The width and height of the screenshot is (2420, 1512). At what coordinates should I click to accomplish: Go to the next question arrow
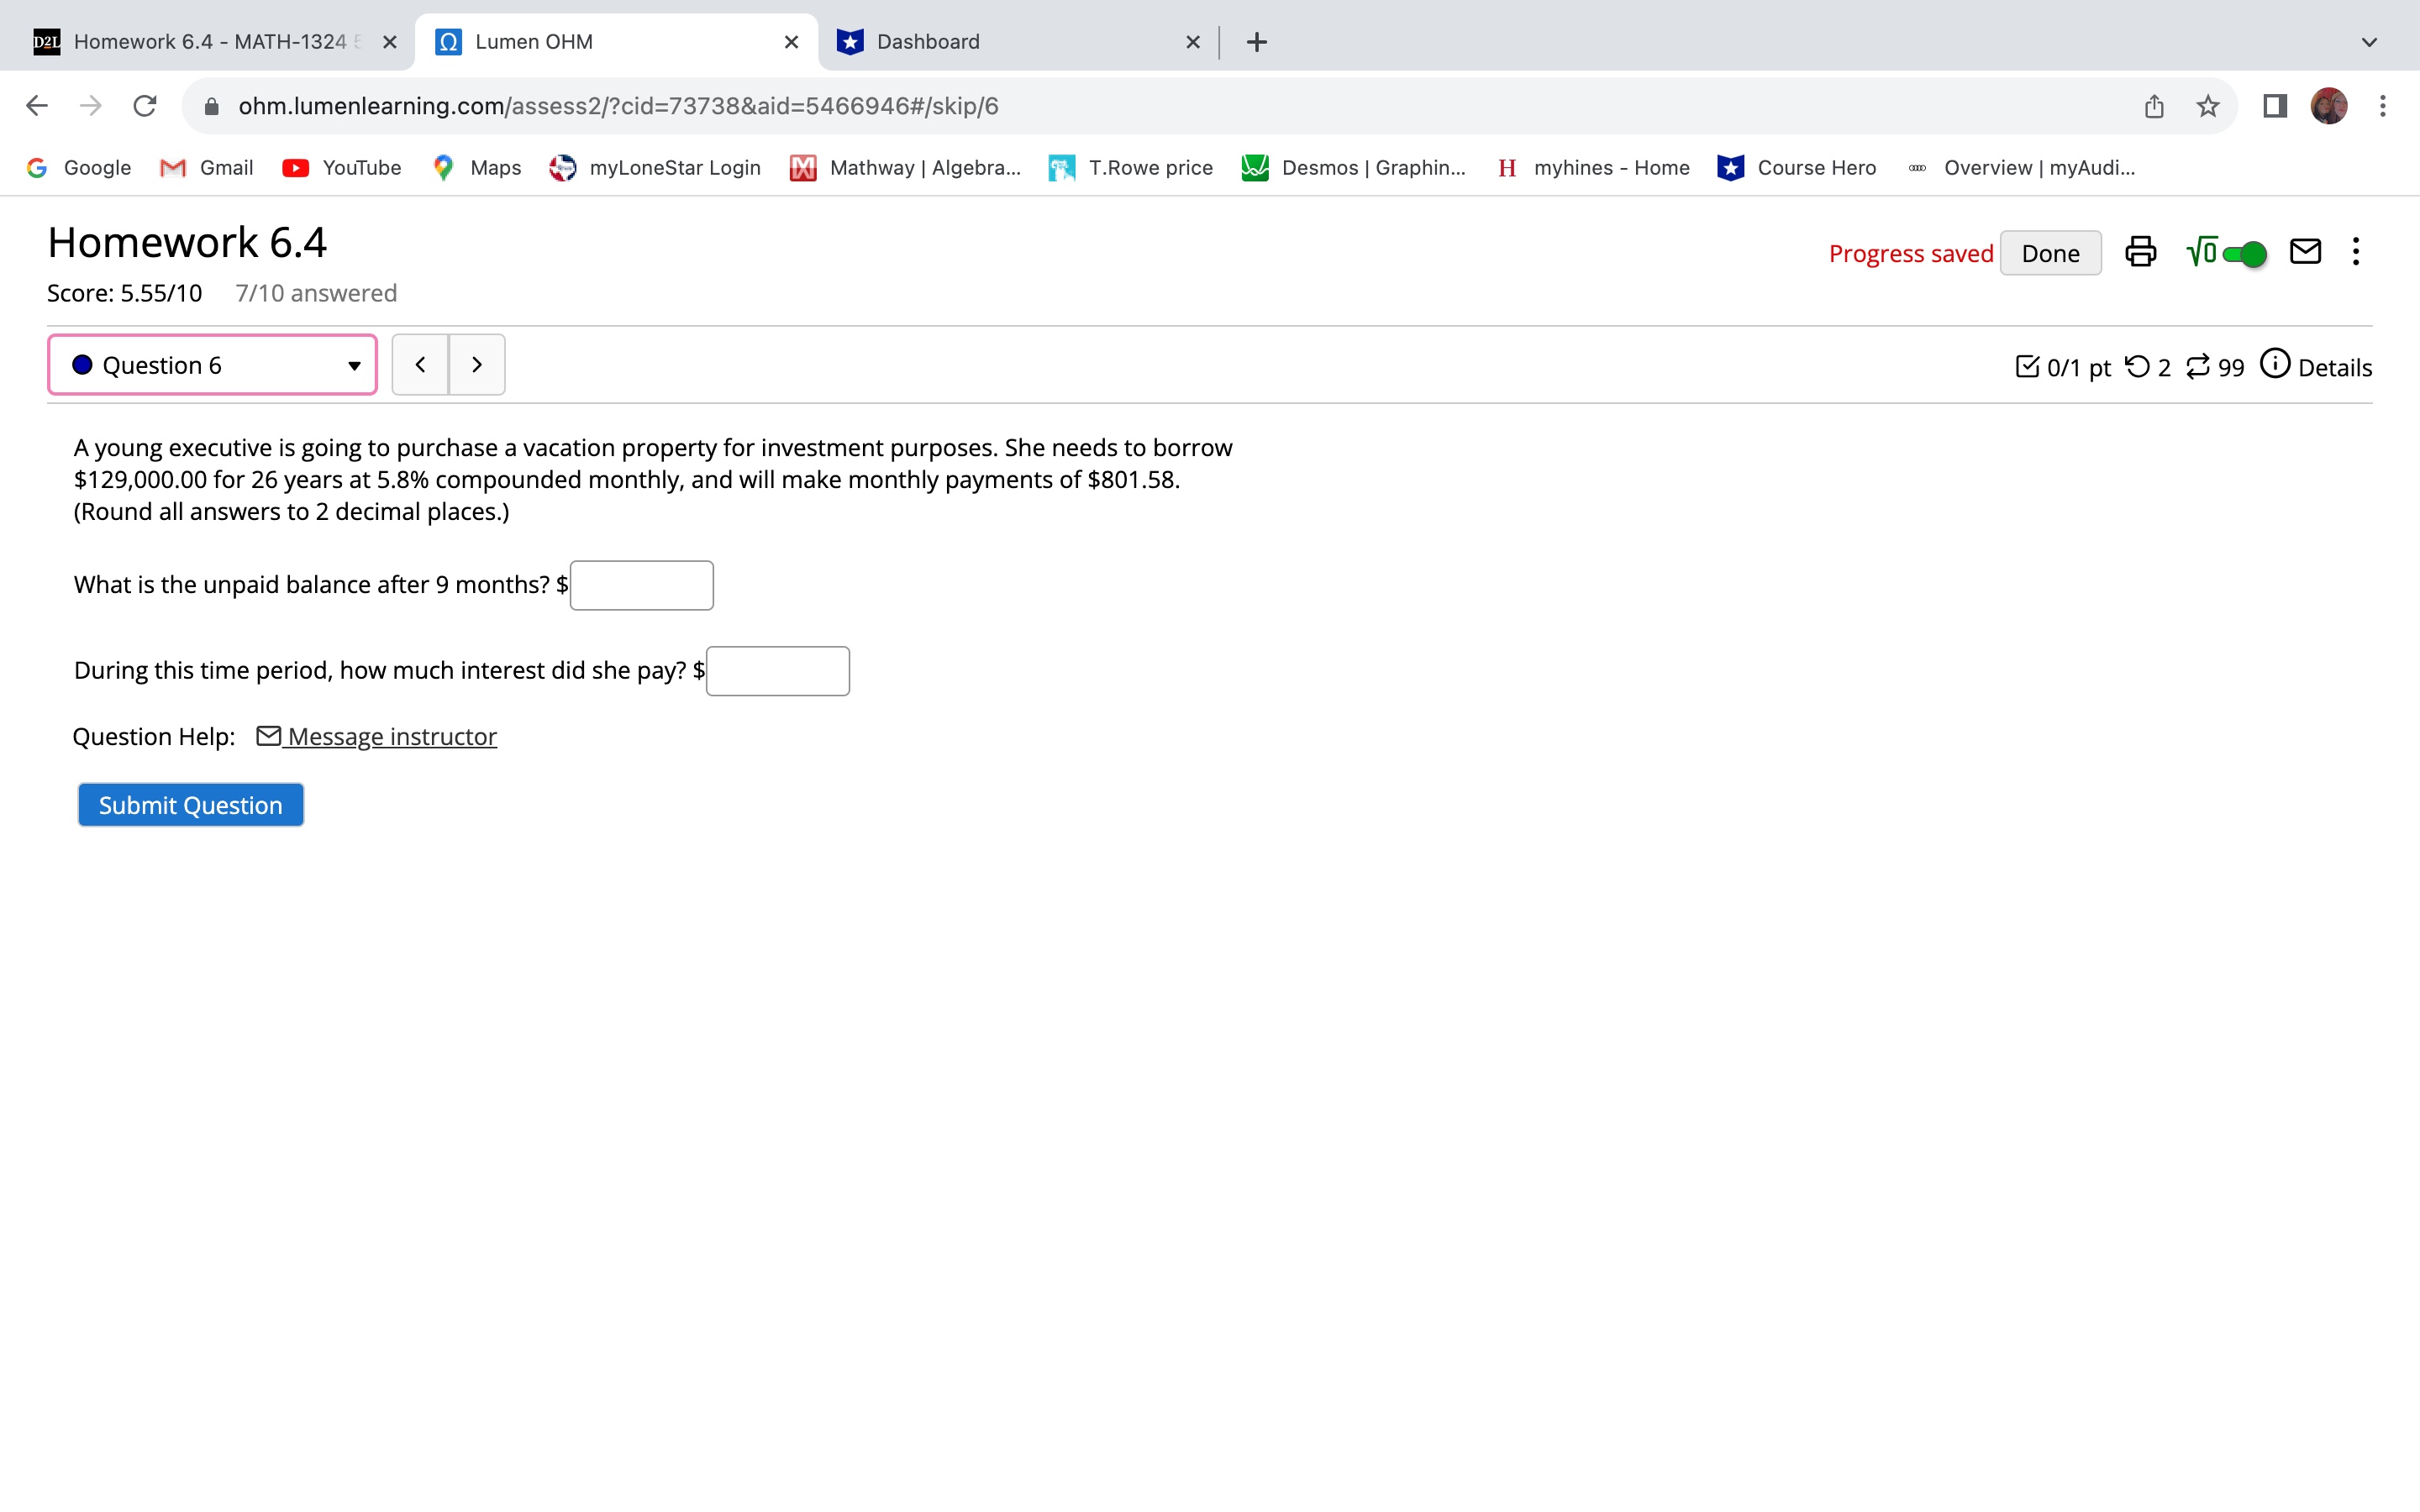(477, 365)
